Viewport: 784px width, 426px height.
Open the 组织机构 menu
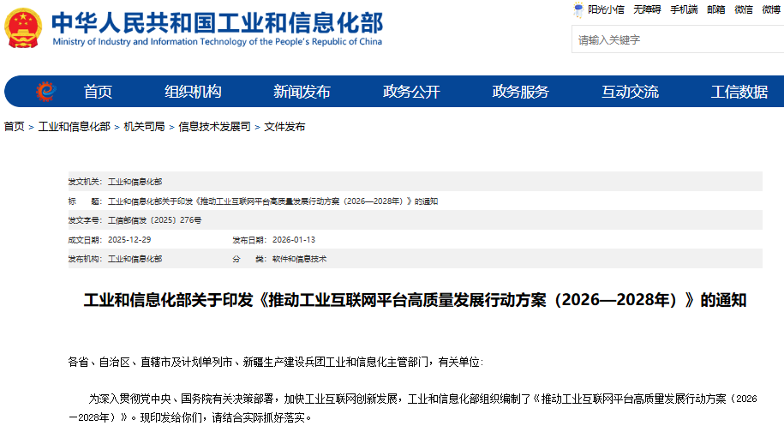coord(193,92)
